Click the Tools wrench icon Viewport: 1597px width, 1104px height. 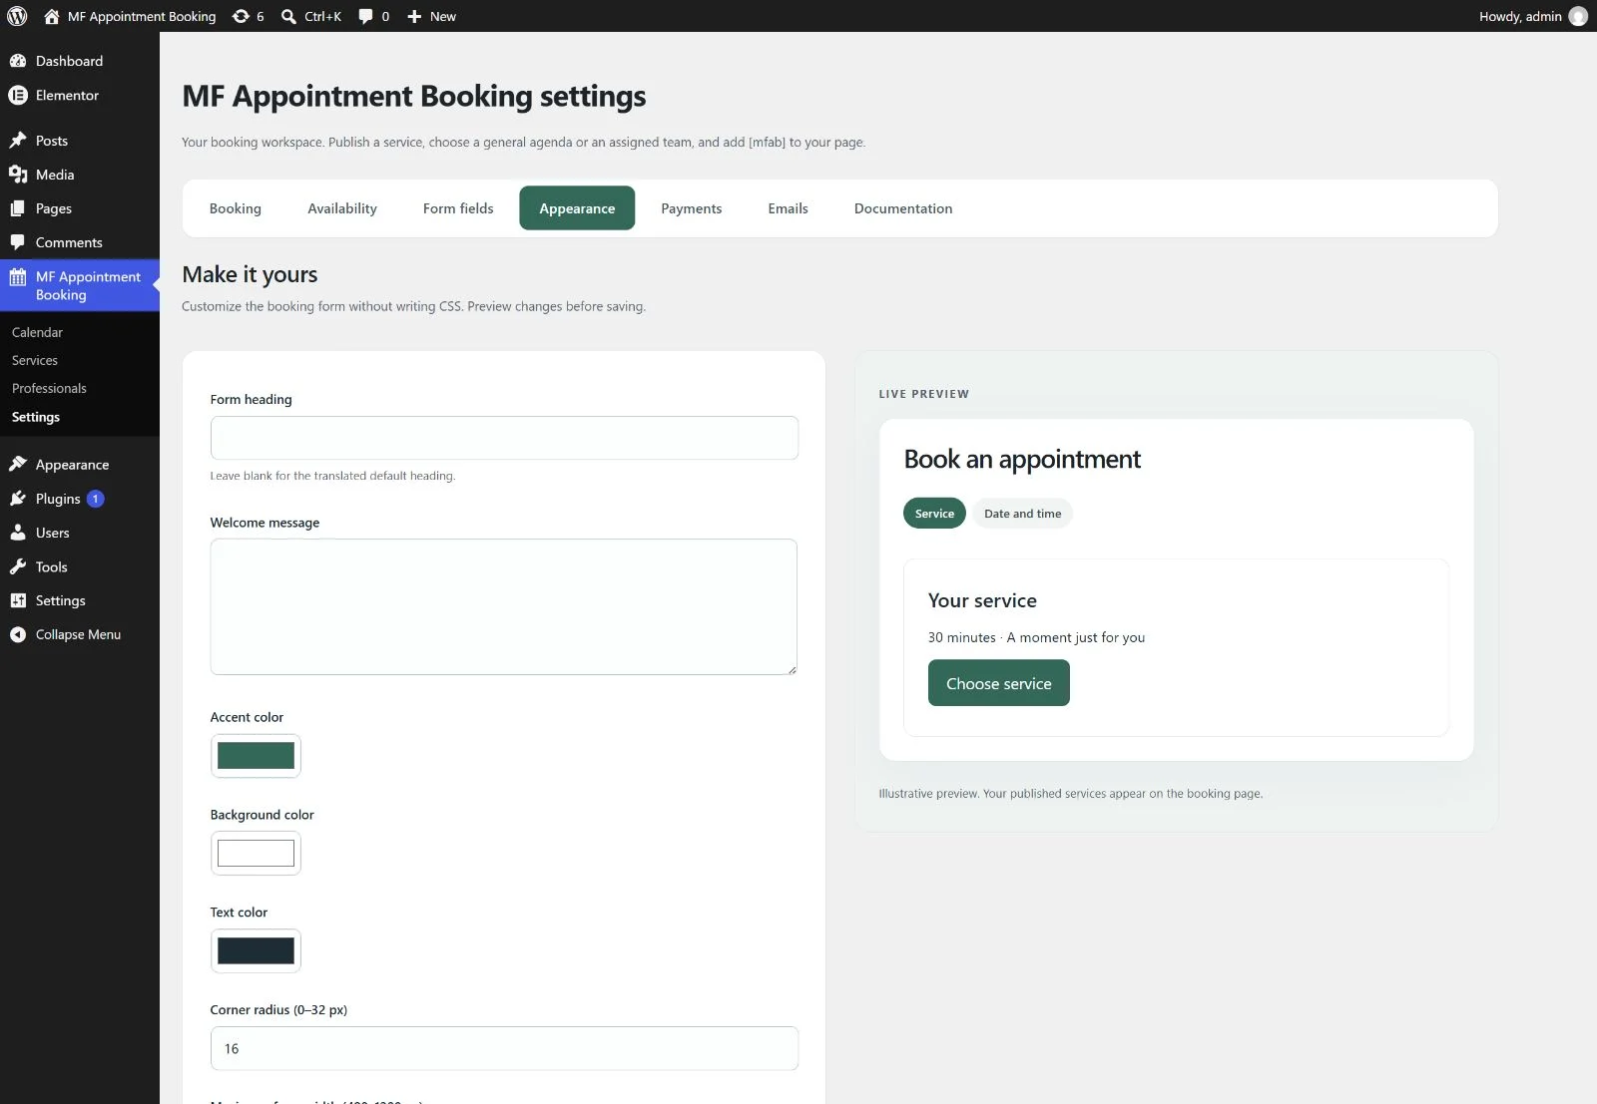coord(18,566)
